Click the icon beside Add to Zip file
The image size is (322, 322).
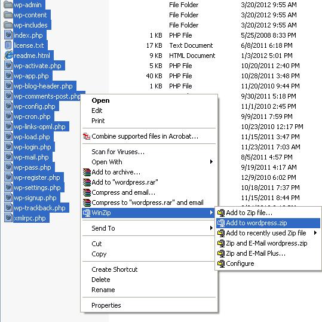[x=221, y=213]
